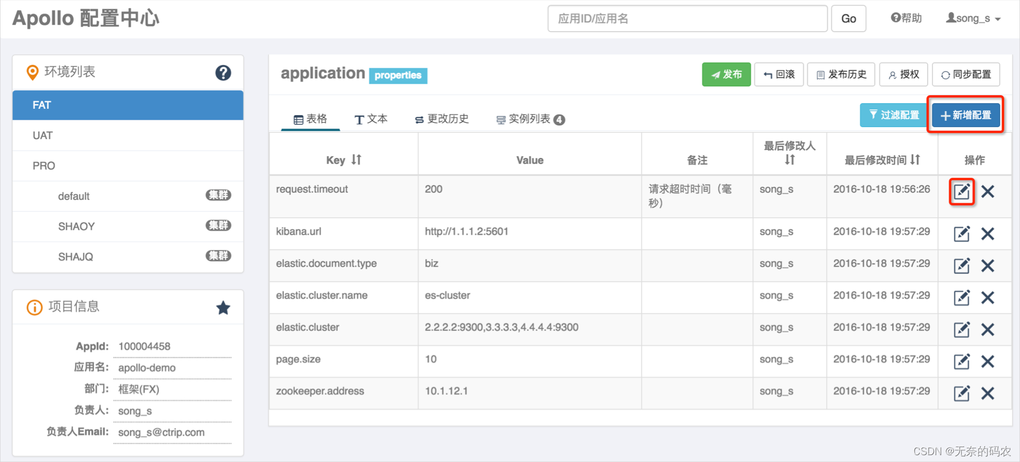Screen dimensions: 1020x462
Task: Click the favorite star in 项目信息 panel
Action: coord(223,308)
